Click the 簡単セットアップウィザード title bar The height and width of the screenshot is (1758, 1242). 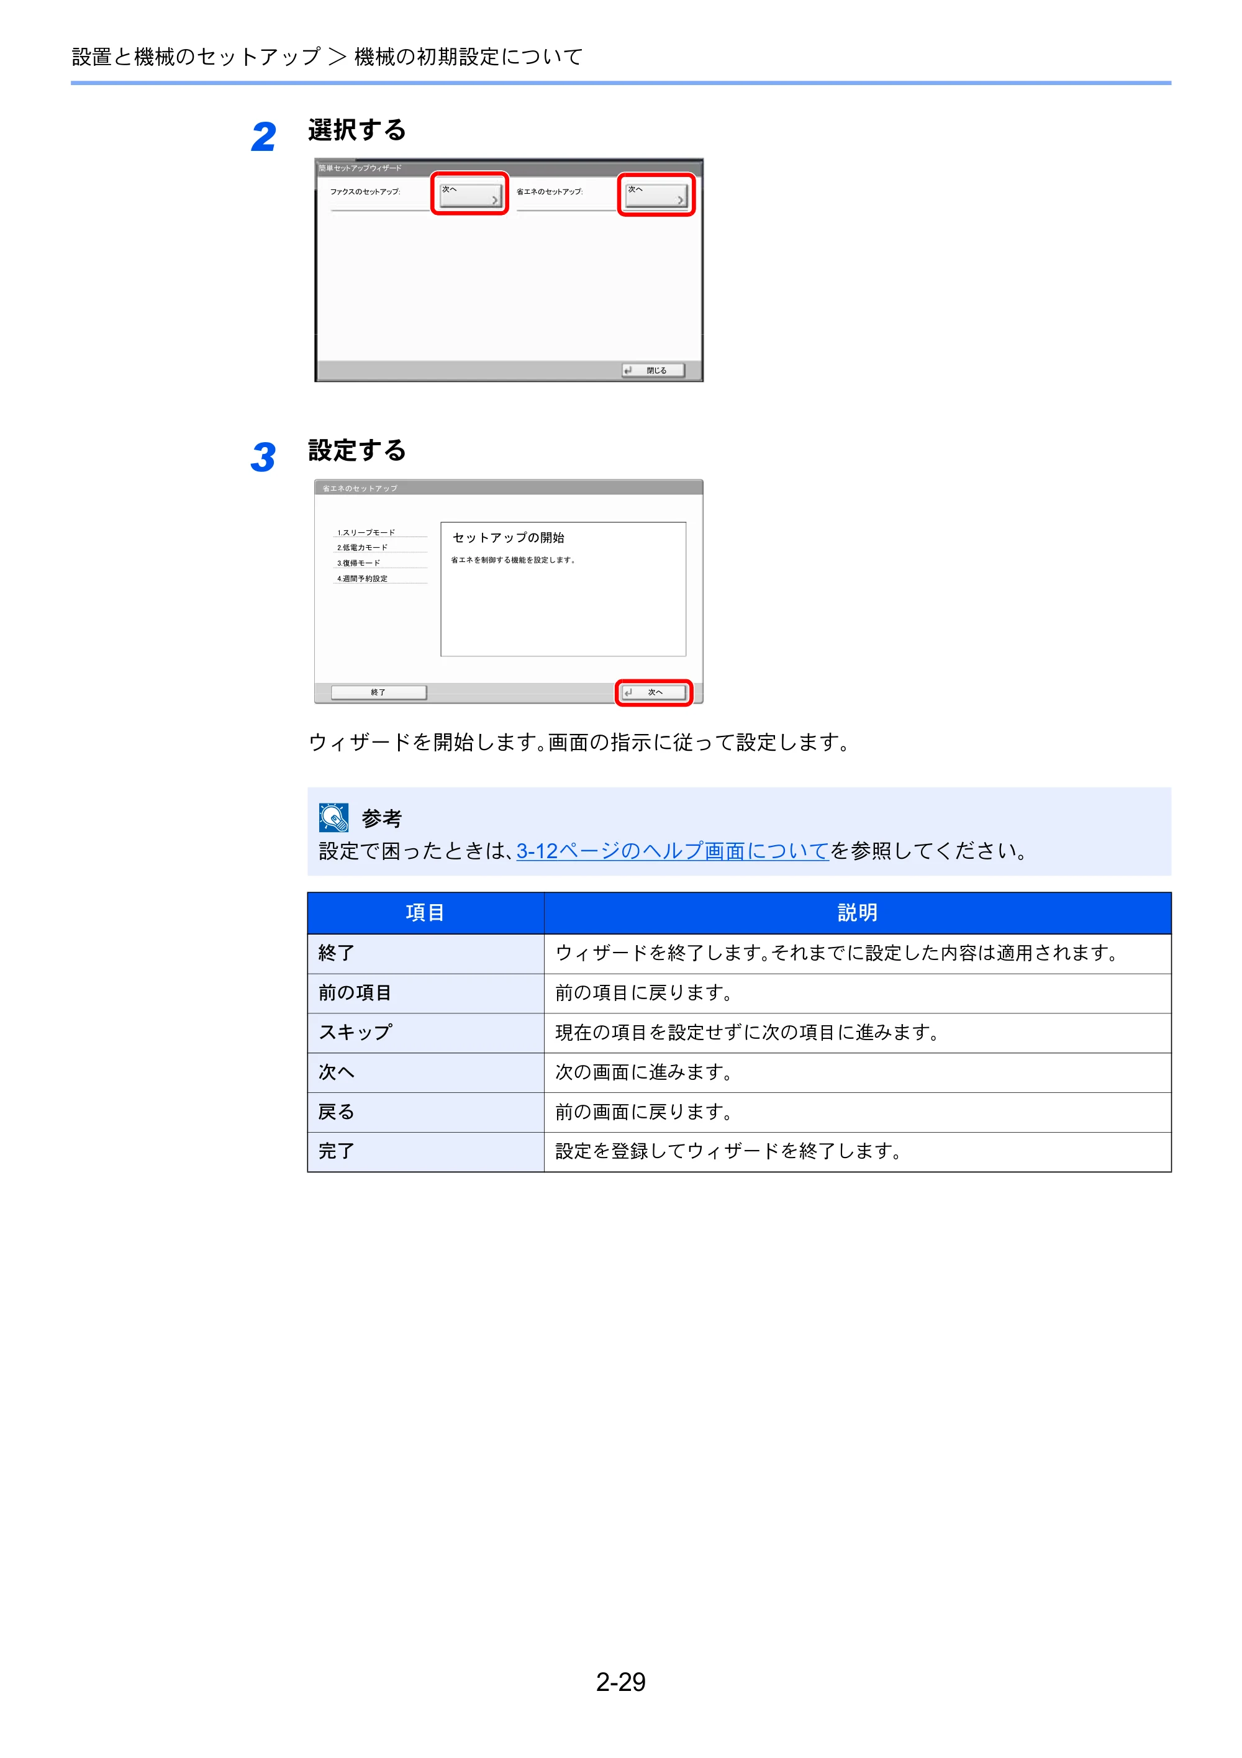coord(509,168)
